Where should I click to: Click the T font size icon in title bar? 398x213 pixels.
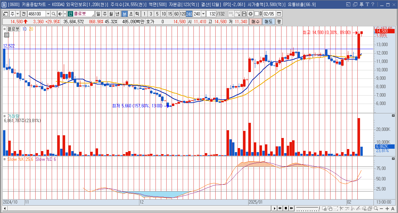click(367, 4)
